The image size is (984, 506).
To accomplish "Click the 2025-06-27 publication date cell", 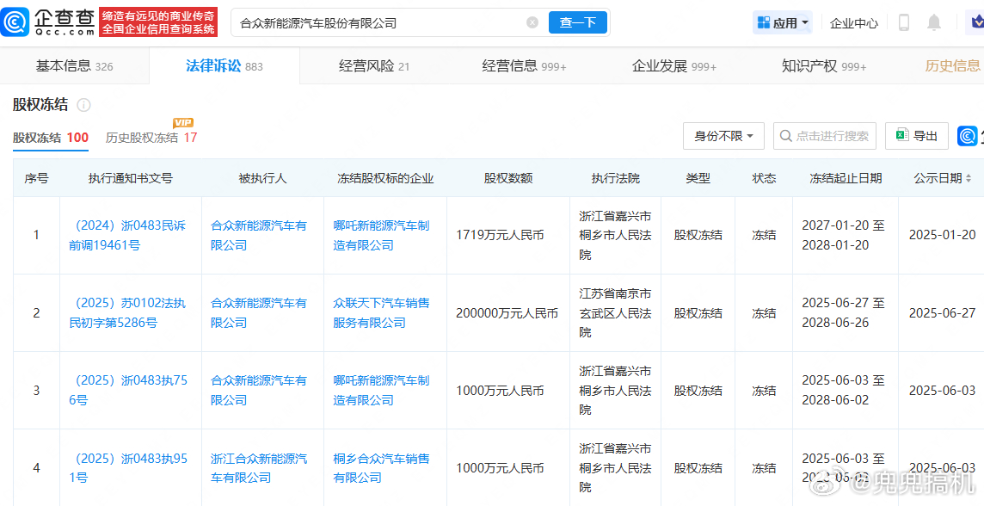I will pyautogui.click(x=942, y=312).
